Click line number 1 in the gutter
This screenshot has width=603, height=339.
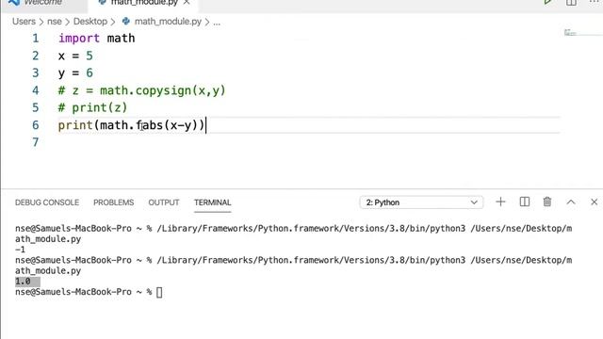pyautogui.click(x=36, y=39)
